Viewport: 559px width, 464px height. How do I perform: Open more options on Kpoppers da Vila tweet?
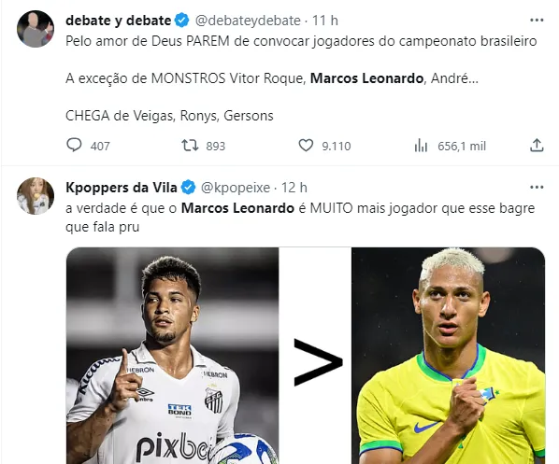point(537,188)
